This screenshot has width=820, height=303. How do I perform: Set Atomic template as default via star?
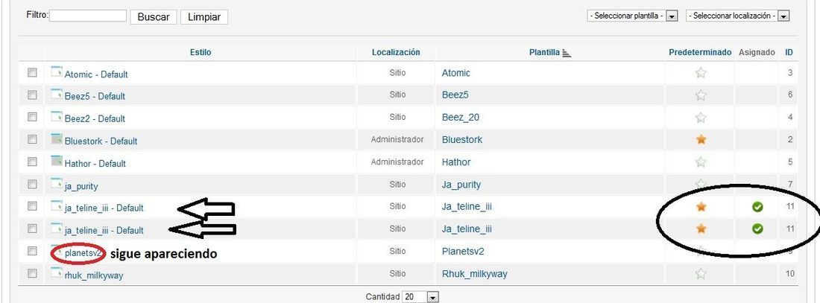[x=701, y=73]
